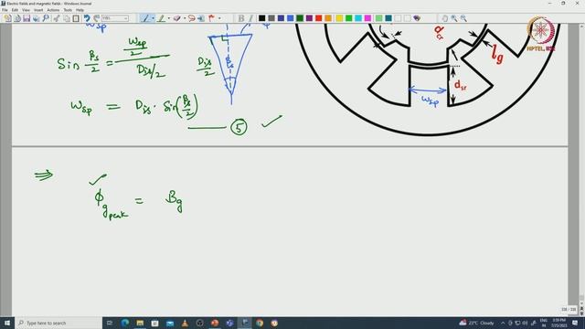Expand the Eraser options arrow
Viewport: 585px width, 329px height.
[x=185, y=18]
